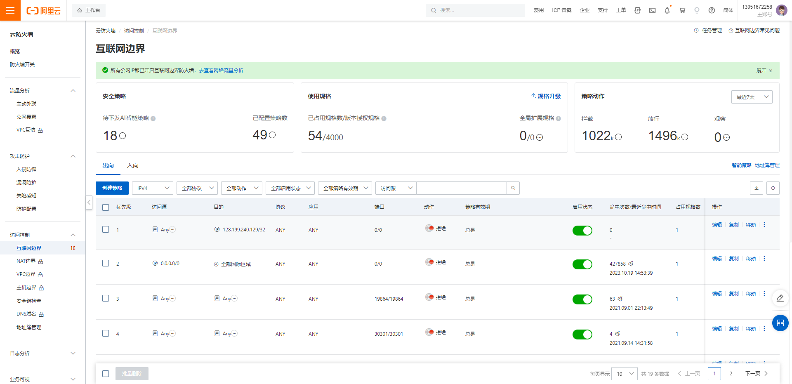Click the notification bell icon
Image resolution: width=792 pixels, height=384 pixels.
667,10
